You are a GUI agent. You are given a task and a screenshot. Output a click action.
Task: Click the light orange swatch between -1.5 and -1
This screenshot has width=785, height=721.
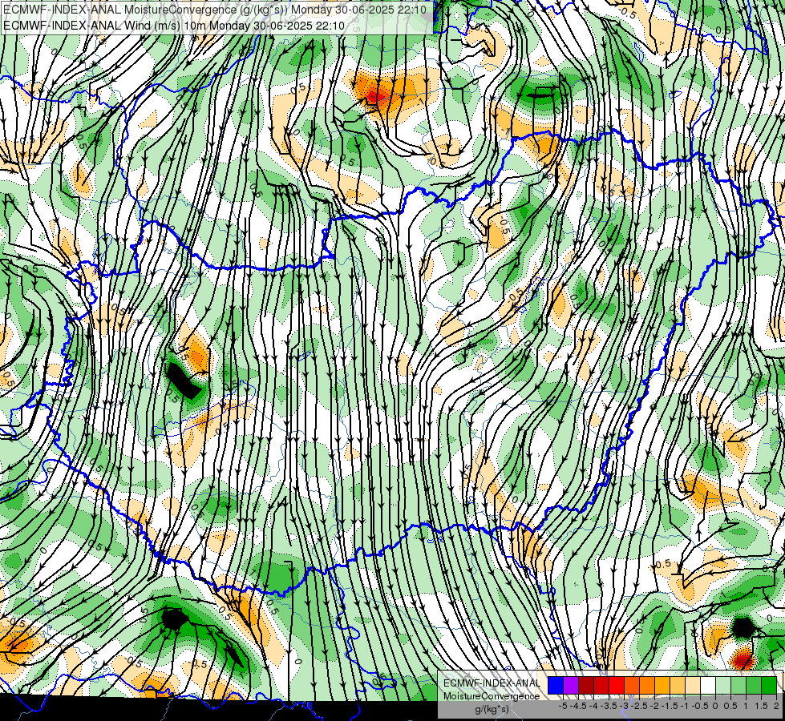coord(678,685)
